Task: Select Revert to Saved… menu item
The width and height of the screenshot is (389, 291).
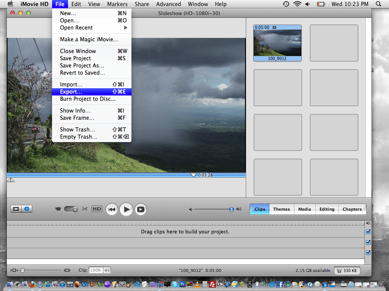Action: 92,73
